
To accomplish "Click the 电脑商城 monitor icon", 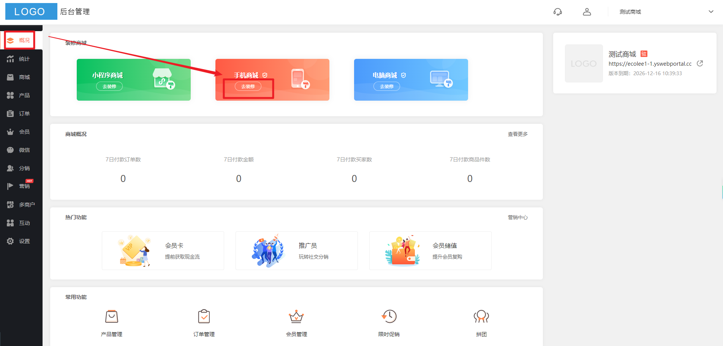I will pyautogui.click(x=441, y=79).
